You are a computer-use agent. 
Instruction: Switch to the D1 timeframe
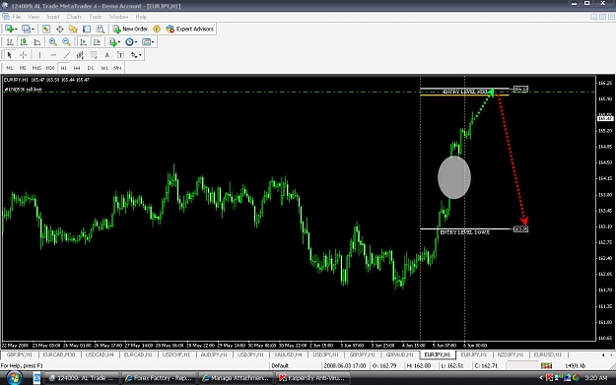pyautogui.click(x=91, y=68)
